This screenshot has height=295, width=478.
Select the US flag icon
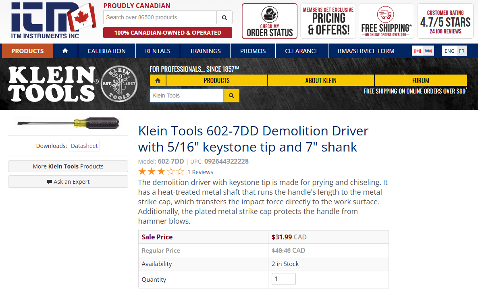coord(428,51)
